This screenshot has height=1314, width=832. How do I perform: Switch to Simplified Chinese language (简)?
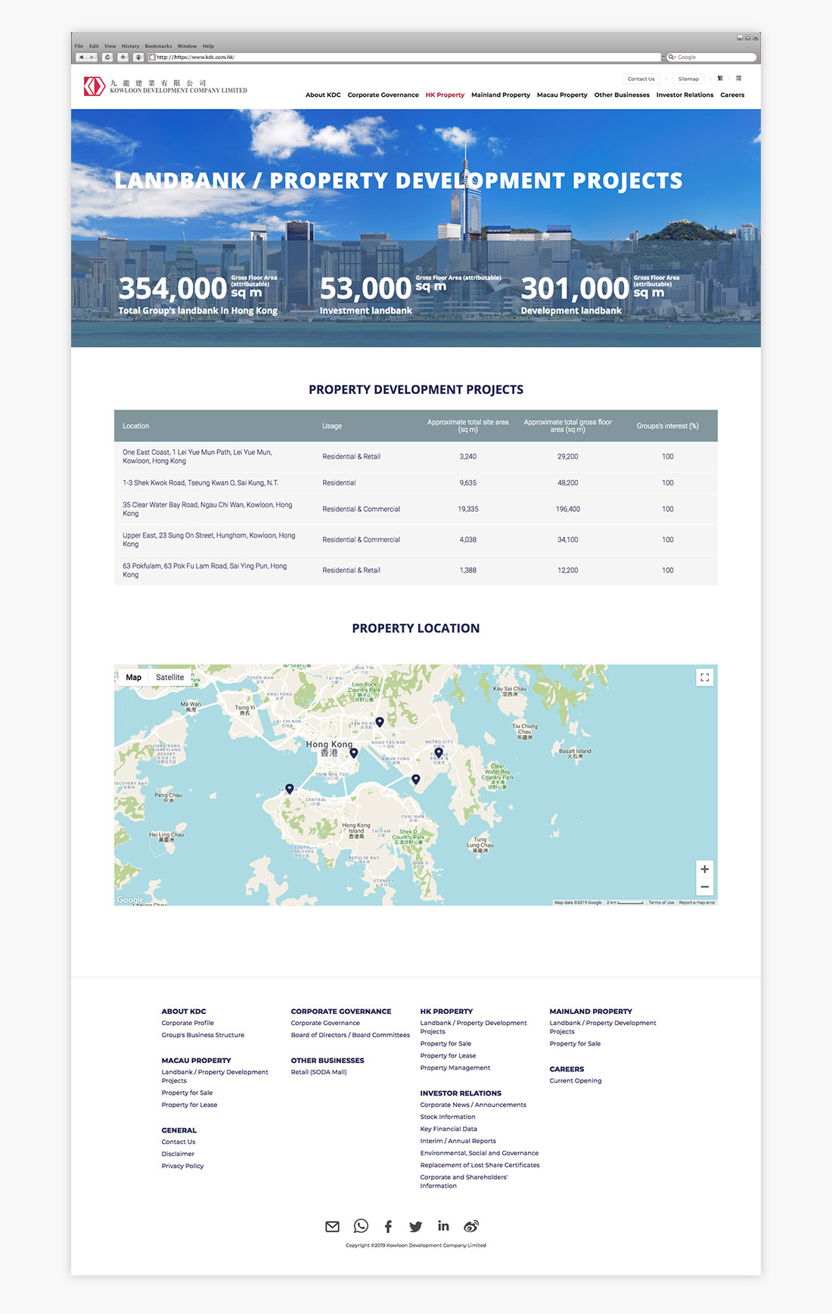(738, 79)
